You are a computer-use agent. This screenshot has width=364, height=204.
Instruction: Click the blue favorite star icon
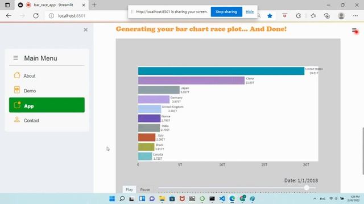tap(270, 16)
